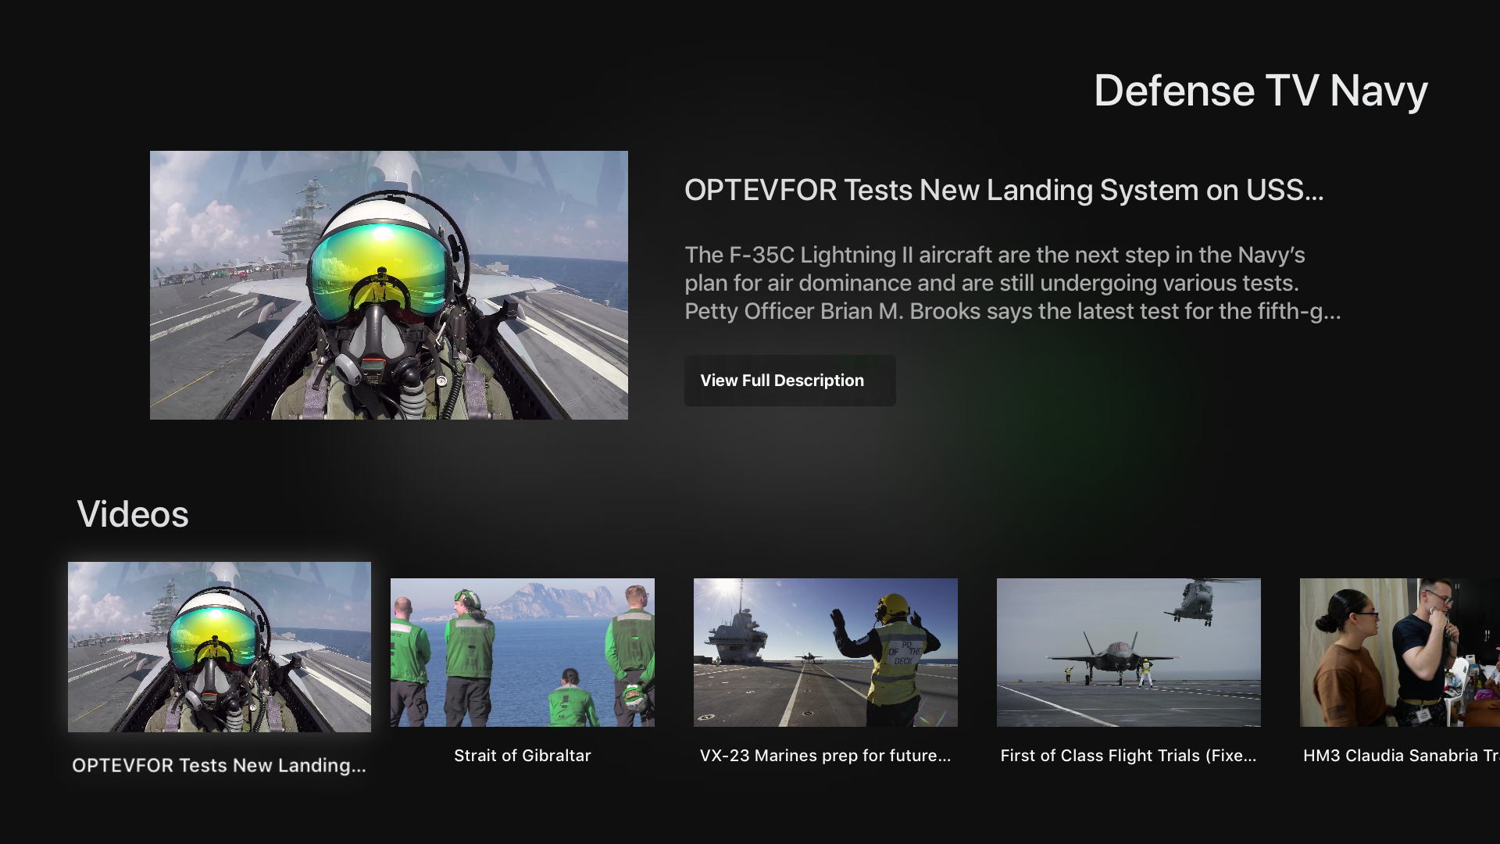Select First of Class Flight Trials thumbnail
Viewport: 1500px width, 844px height.
coord(1129,653)
